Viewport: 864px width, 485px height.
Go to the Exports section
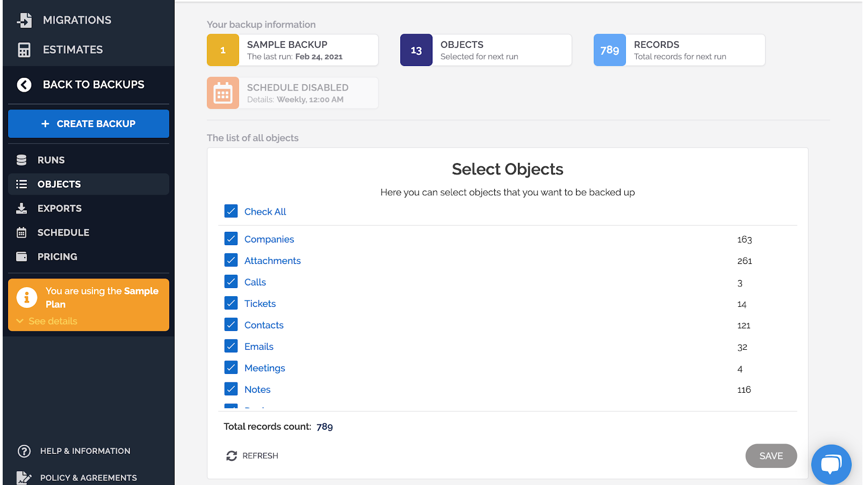tap(59, 209)
